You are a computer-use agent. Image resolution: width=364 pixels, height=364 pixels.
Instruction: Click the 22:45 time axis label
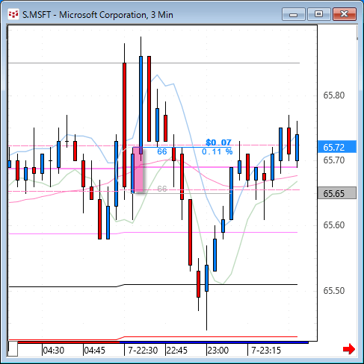tap(177, 351)
